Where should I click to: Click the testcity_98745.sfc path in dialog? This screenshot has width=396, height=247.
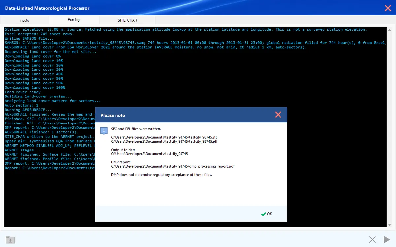coord(164,137)
